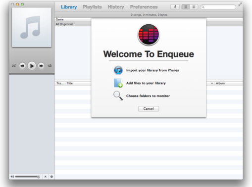The width and height of the screenshot is (252, 187).
Task: Click the iTunes icon in welcome dialog
Action: pyautogui.click(x=118, y=70)
